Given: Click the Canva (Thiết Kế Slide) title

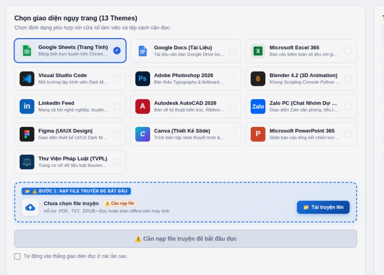Looking at the screenshot, I should (182, 131).
